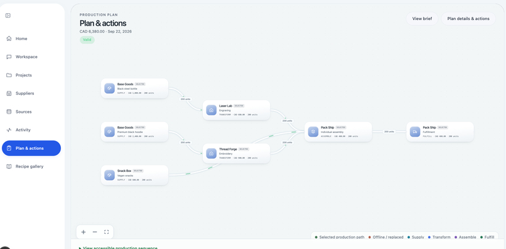Click the Black steel bottle node icon
Viewport: 506px width, 249px height.
pyautogui.click(x=109, y=88)
